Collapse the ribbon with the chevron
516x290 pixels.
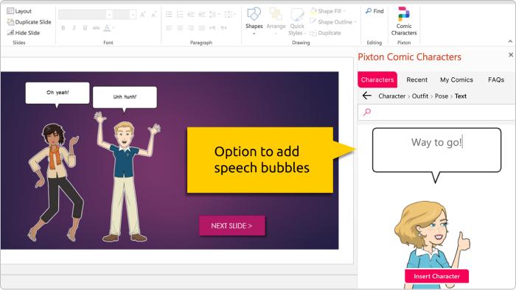click(510, 41)
